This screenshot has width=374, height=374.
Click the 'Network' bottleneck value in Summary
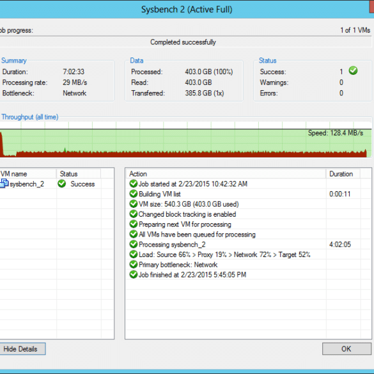(74, 93)
